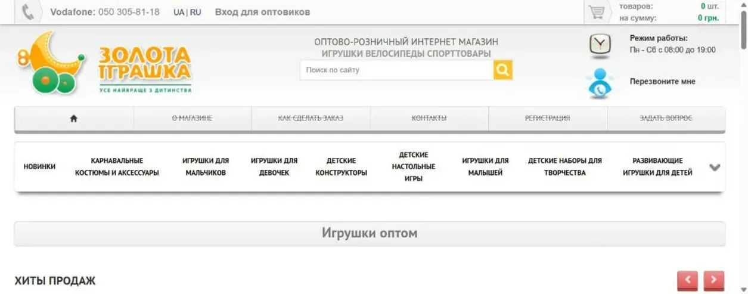
Task: Open О магазине menu item
Action: click(x=192, y=118)
